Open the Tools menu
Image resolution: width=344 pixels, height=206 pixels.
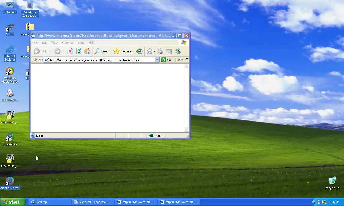point(81,43)
